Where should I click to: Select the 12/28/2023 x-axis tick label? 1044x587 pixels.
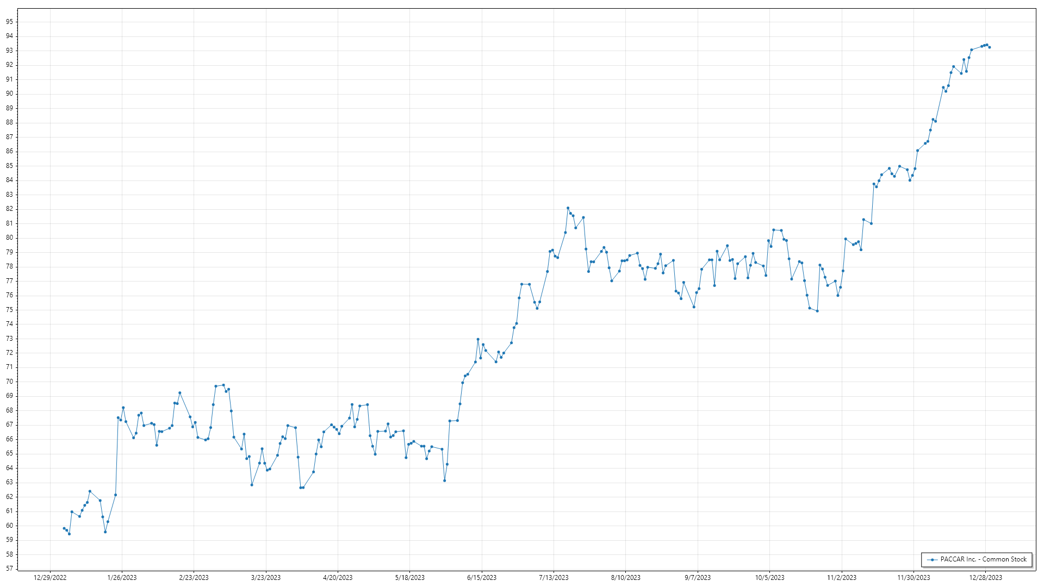click(985, 578)
